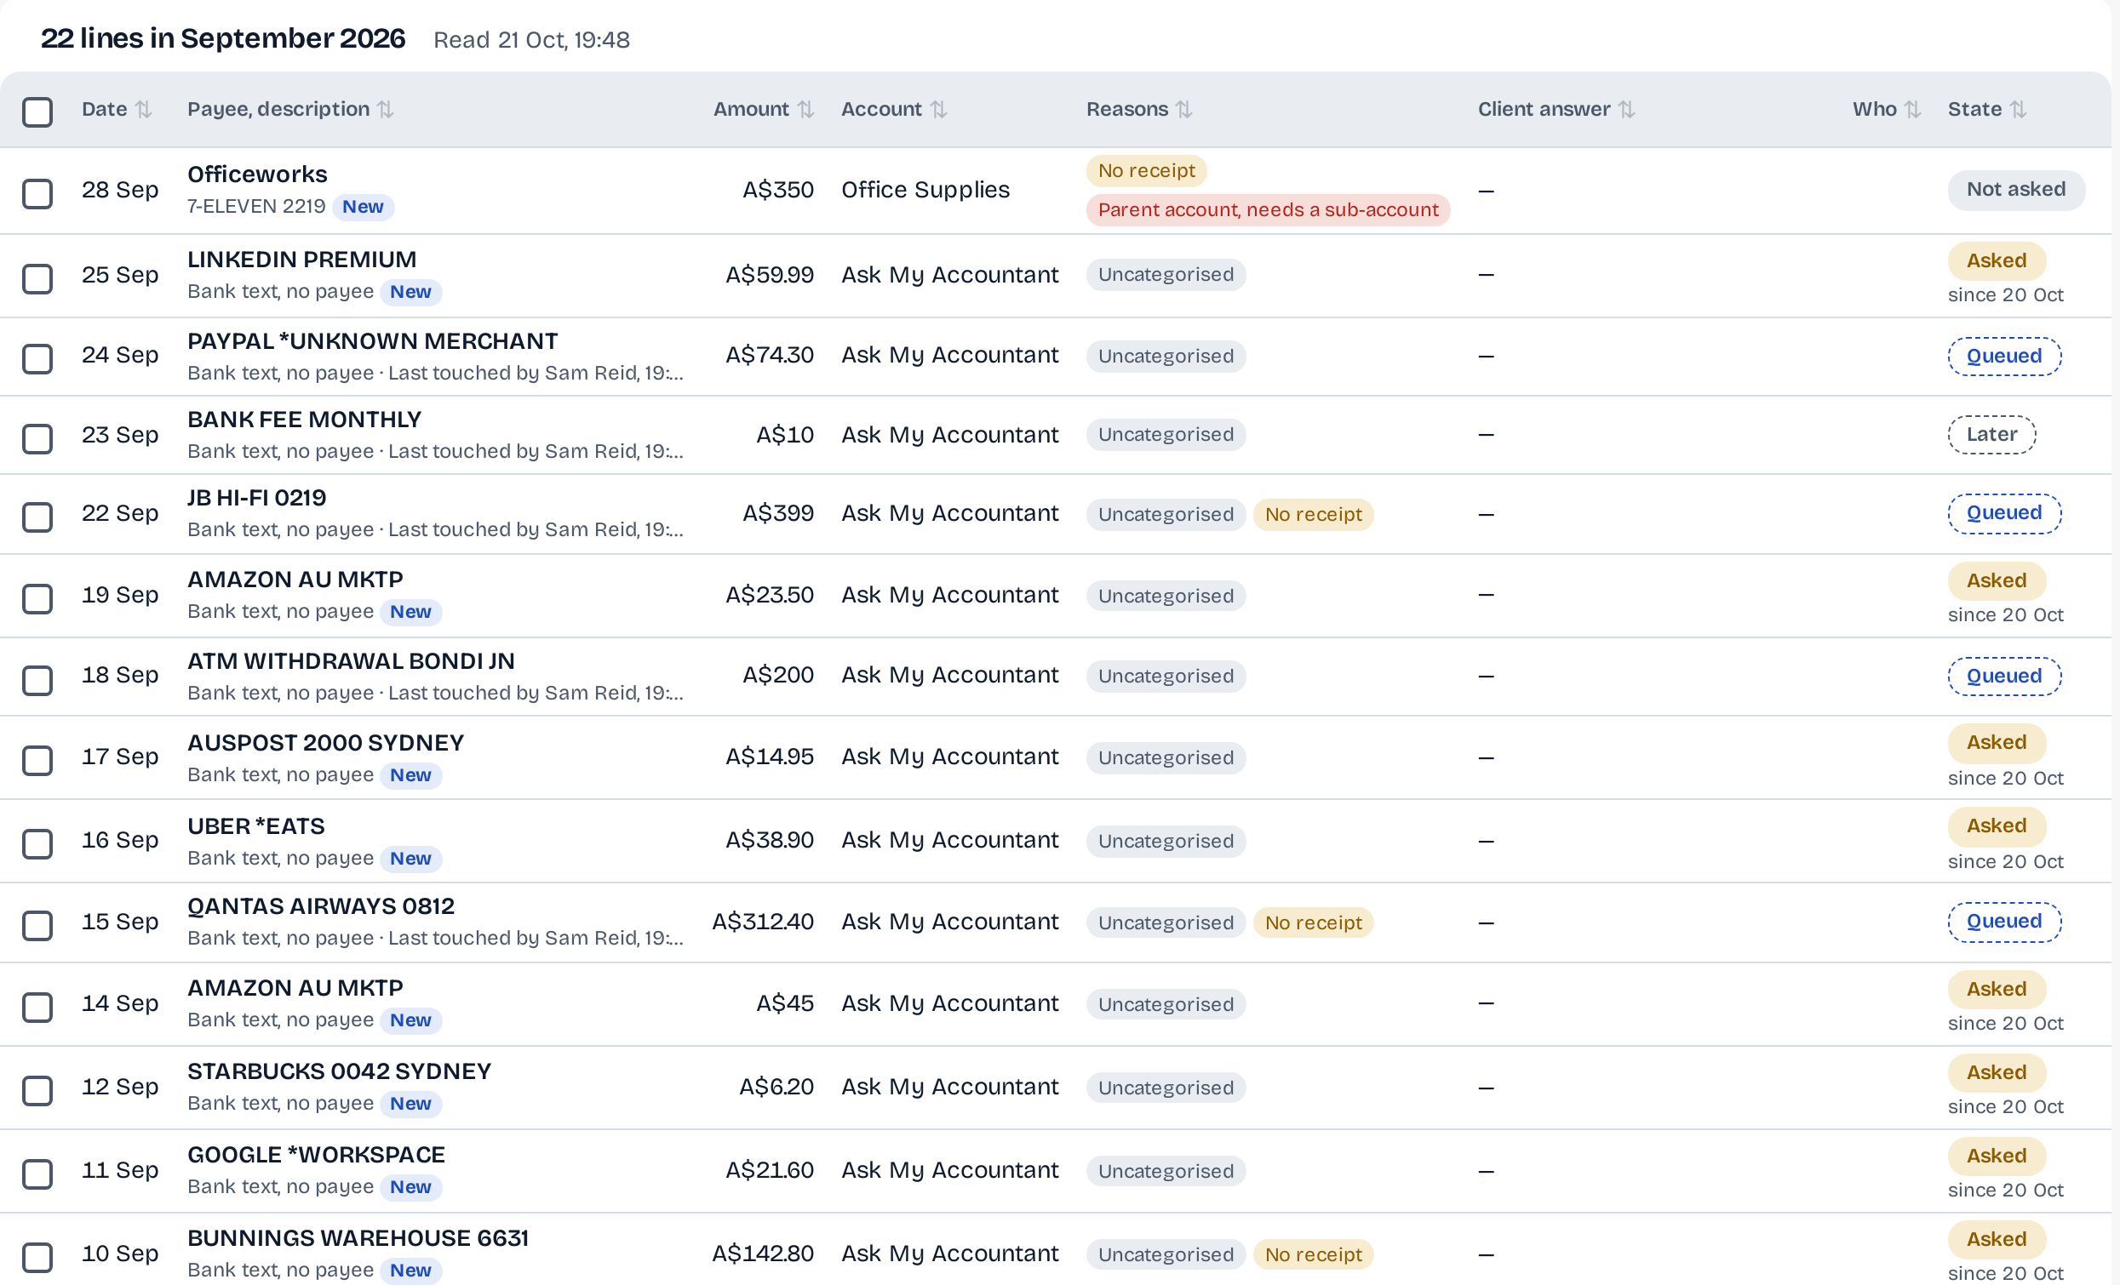Click the Amount sort arrows icon
The height and width of the screenshot is (1285, 2120).
[x=805, y=109]
